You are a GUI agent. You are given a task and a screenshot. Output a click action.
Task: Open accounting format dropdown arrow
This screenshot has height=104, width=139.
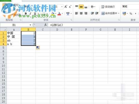[x=127, y=14]
